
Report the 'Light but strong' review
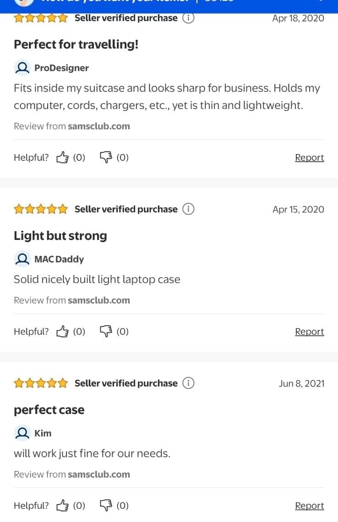[x=309, y=332]
